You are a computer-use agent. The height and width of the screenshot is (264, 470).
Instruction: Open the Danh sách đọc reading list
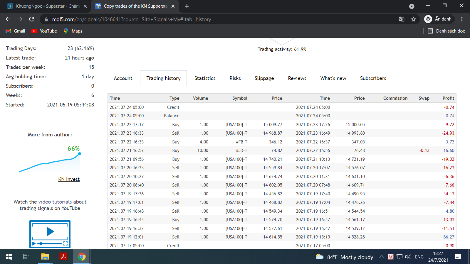(x=446, y=31)
